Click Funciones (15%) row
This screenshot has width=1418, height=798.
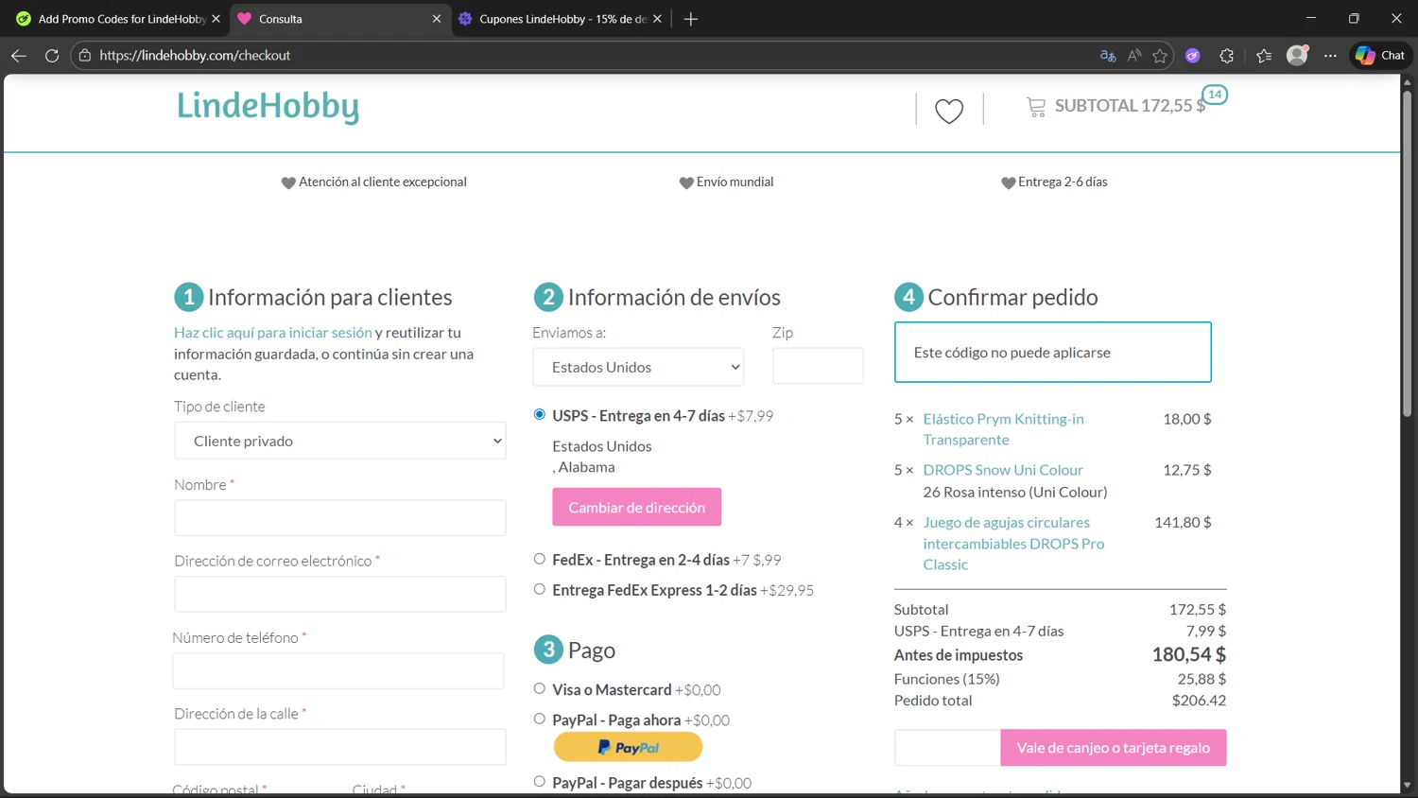[1060, 679]
